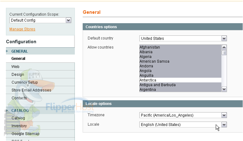Collapse the Countries options section header
243x141 pixels.
(163, 27)
